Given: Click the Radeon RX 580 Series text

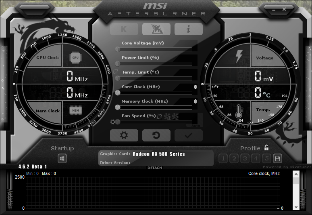Looking at the screenshot, I should (159, 154).
